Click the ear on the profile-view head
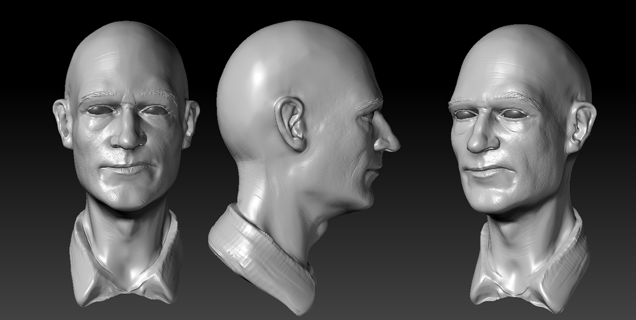 tap(292, 124)
